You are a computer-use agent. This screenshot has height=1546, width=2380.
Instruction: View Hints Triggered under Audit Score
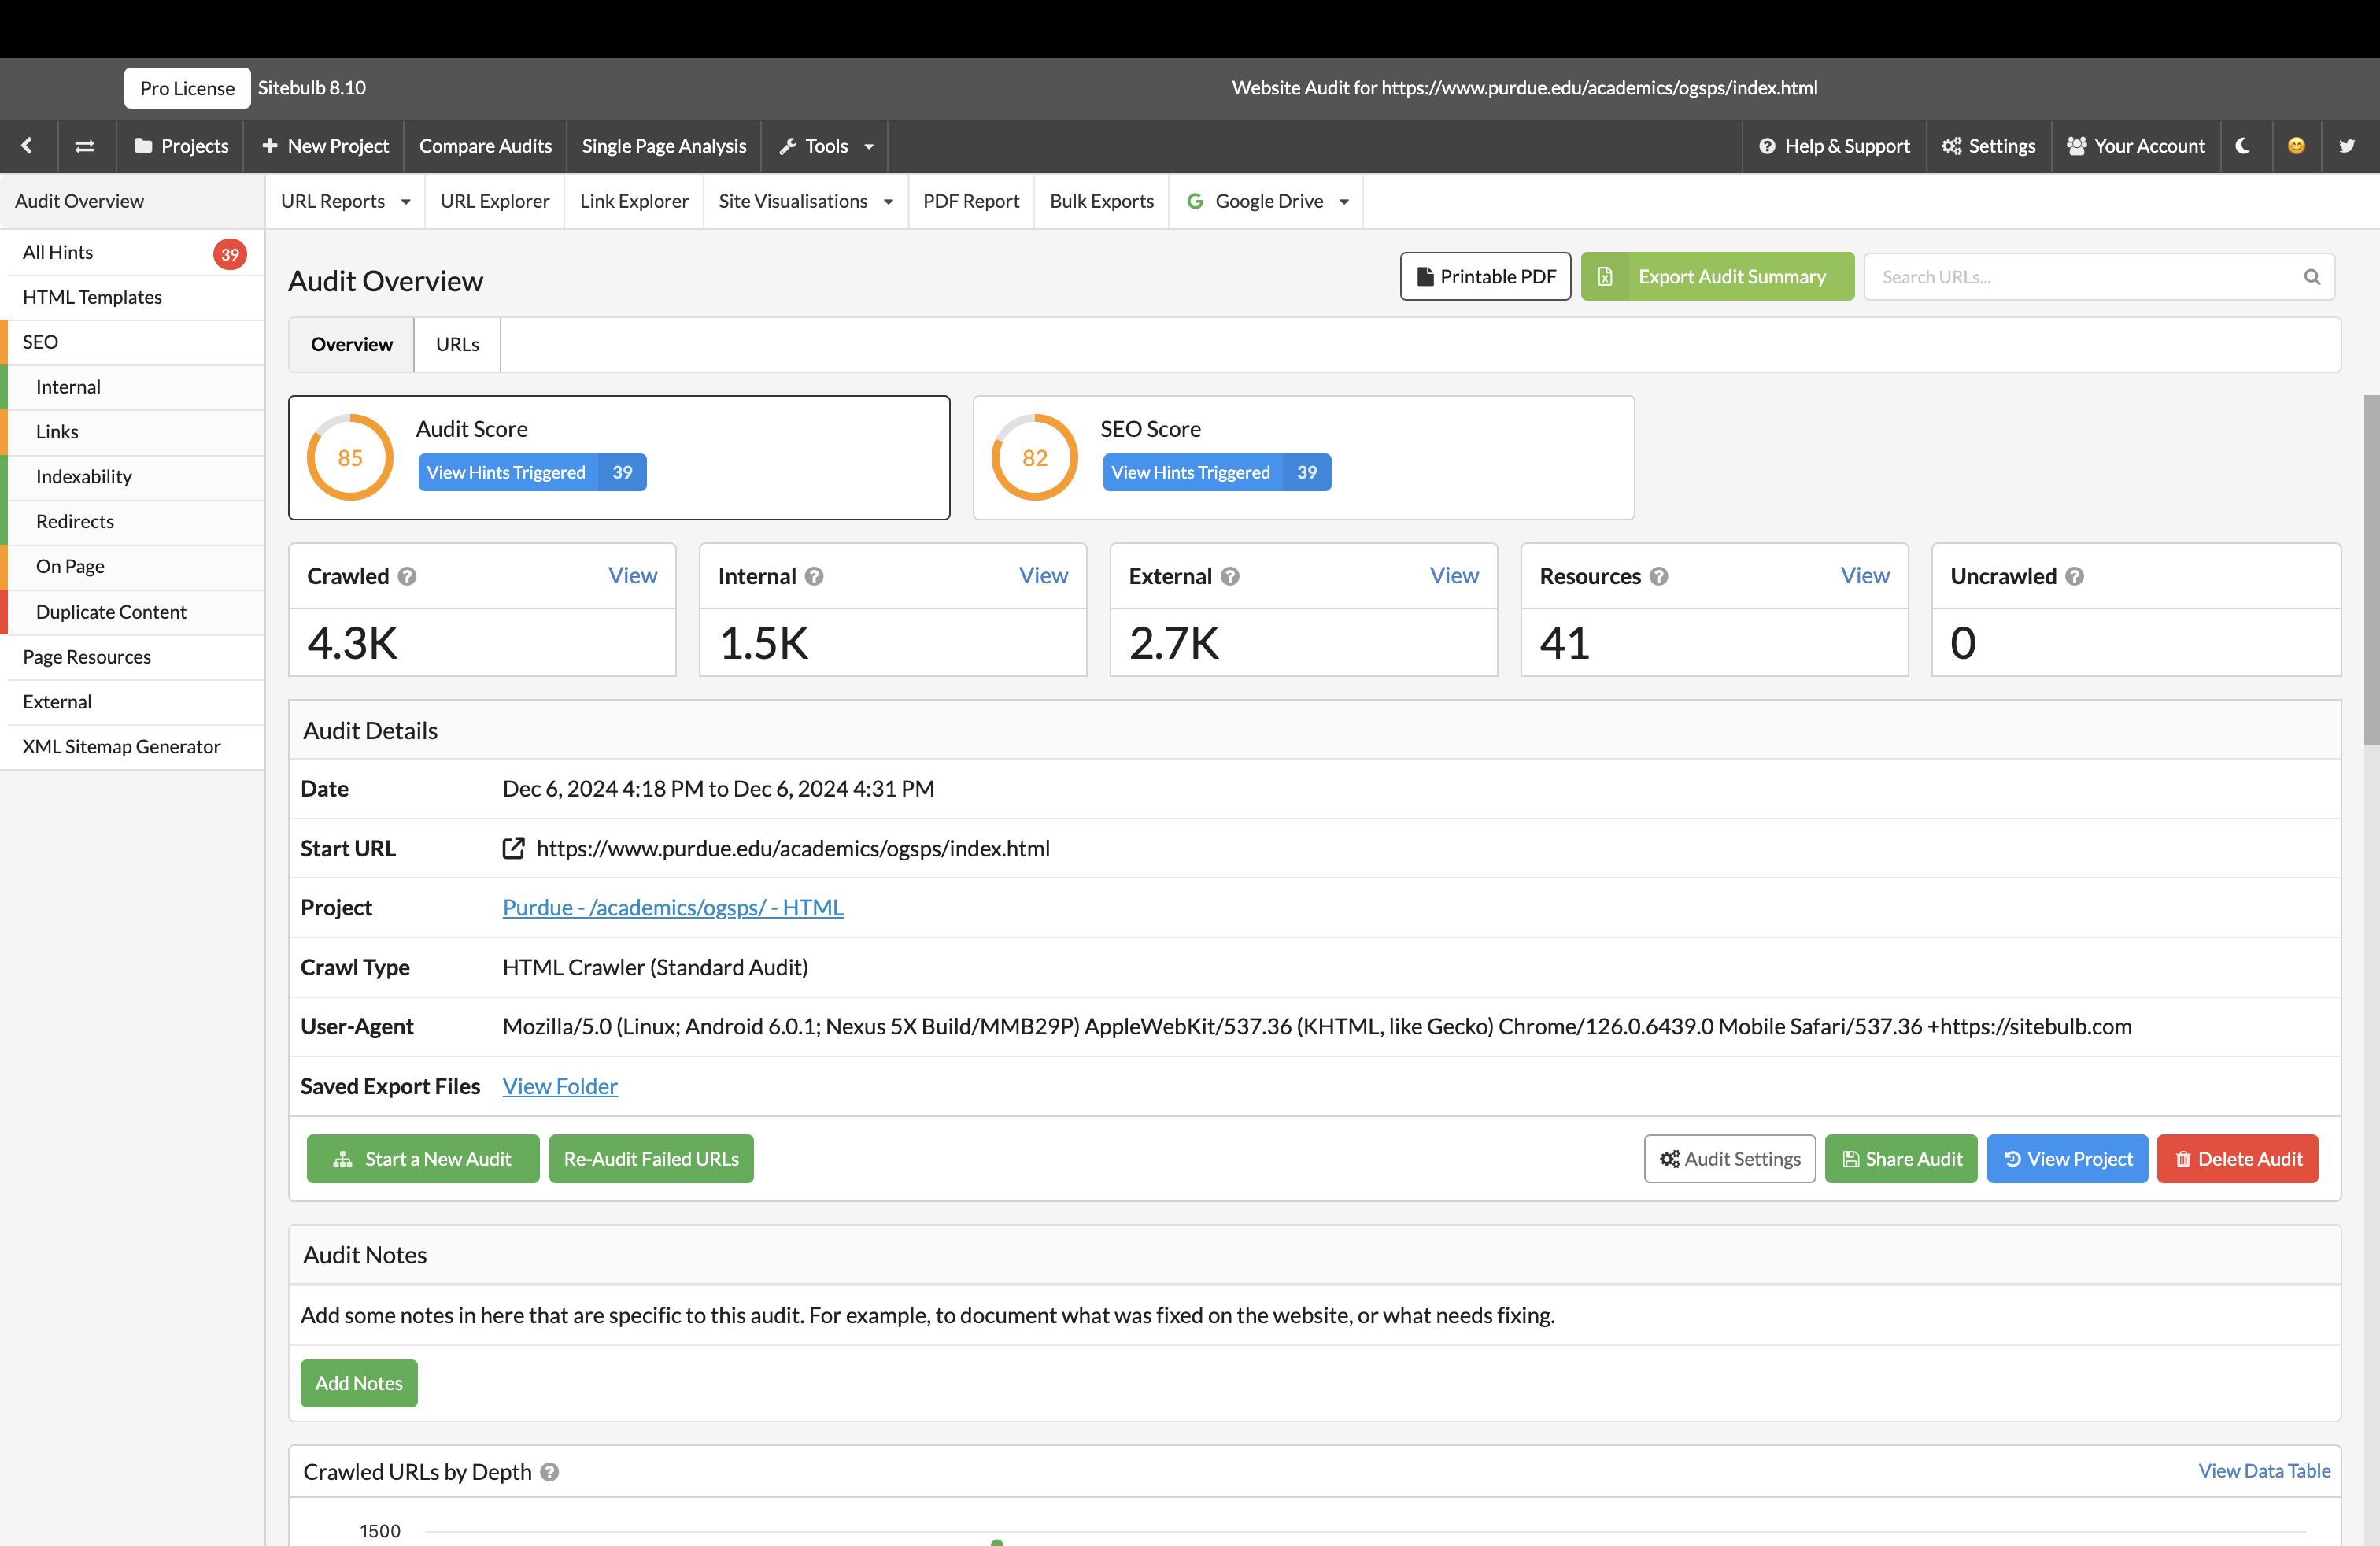click(532, 472)
